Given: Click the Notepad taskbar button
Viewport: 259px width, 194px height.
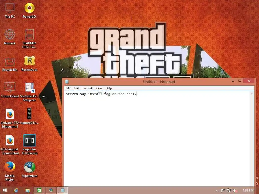Looking at the screenshot, I should 62,190.
